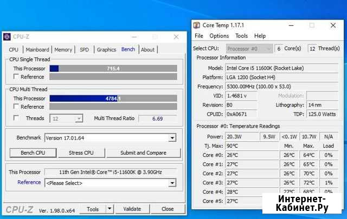Select the Bench tab

[x=128, y=49]
